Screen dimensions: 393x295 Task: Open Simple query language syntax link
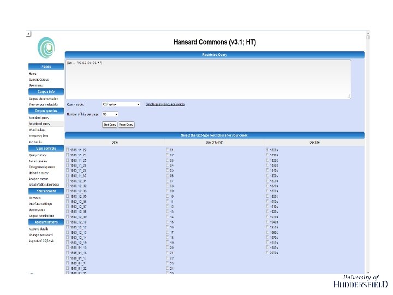(x=165, y=104)
